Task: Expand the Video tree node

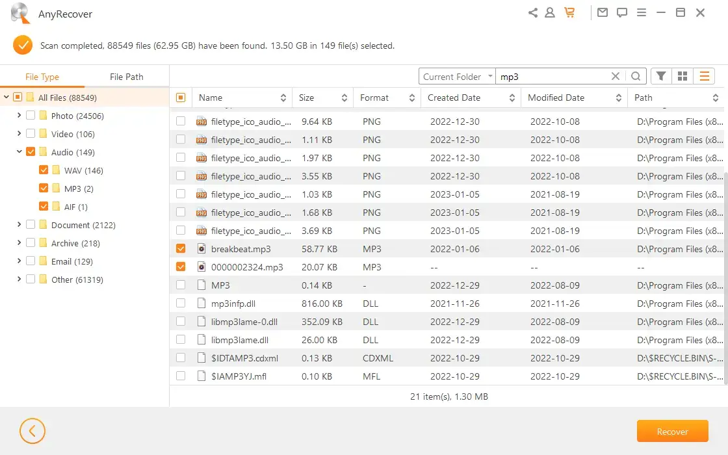Action: (19, 133)
